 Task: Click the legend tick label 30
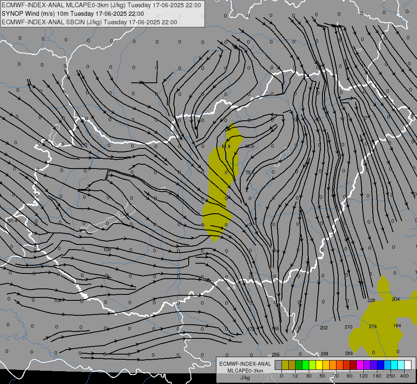309,376
